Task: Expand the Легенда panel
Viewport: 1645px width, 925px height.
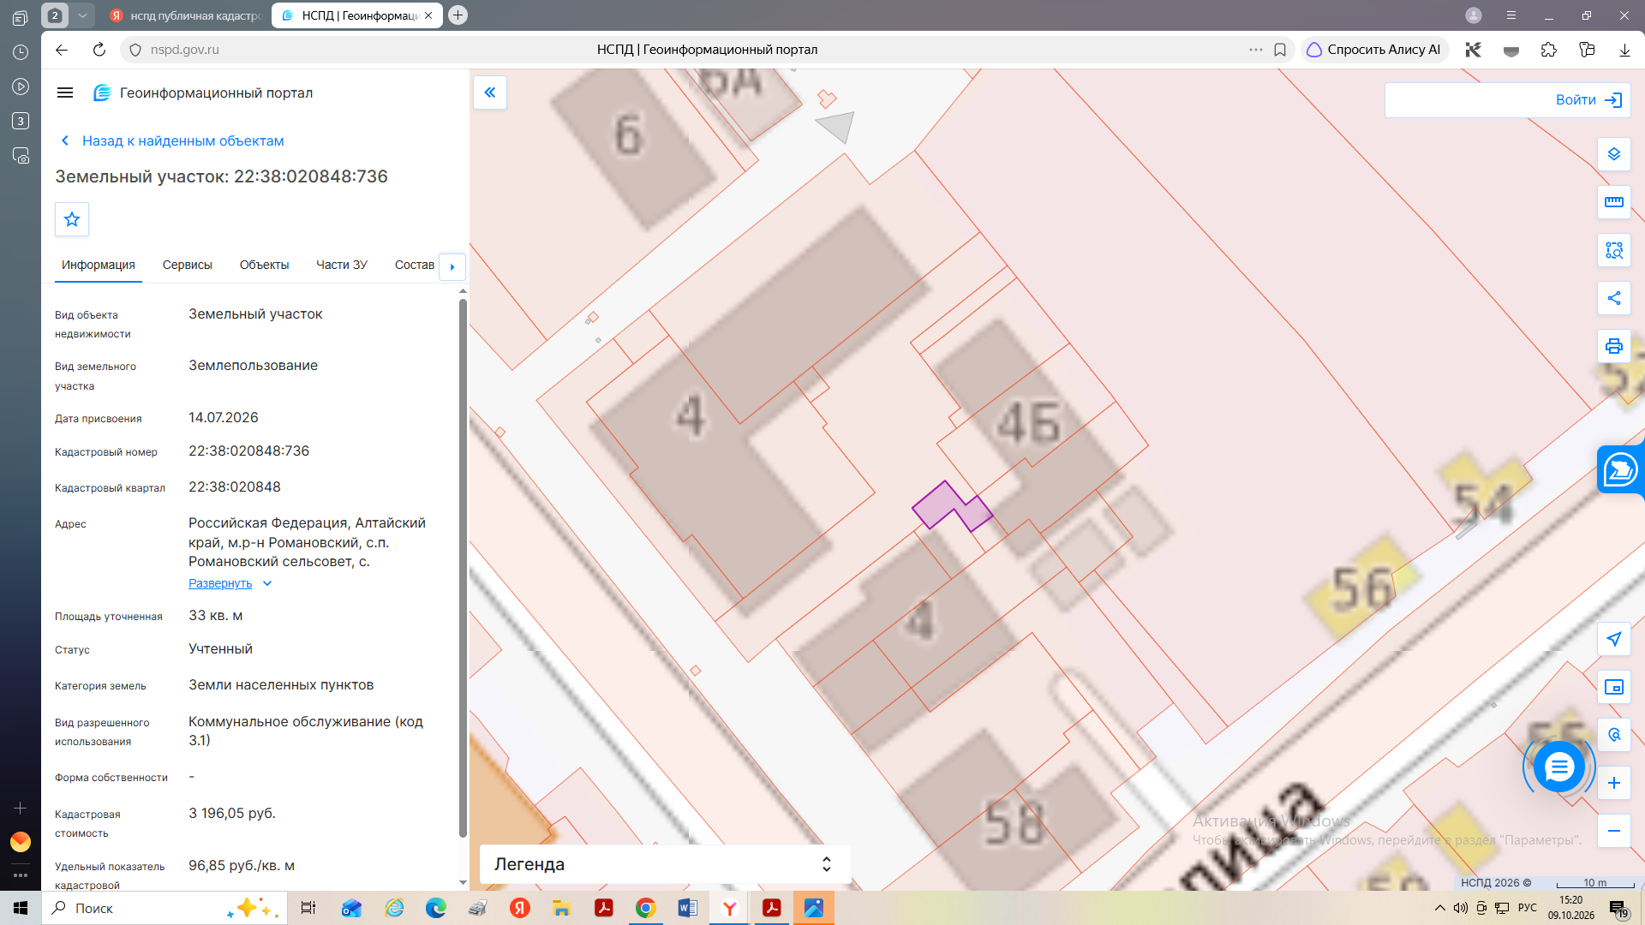Action: coord(665,864)
